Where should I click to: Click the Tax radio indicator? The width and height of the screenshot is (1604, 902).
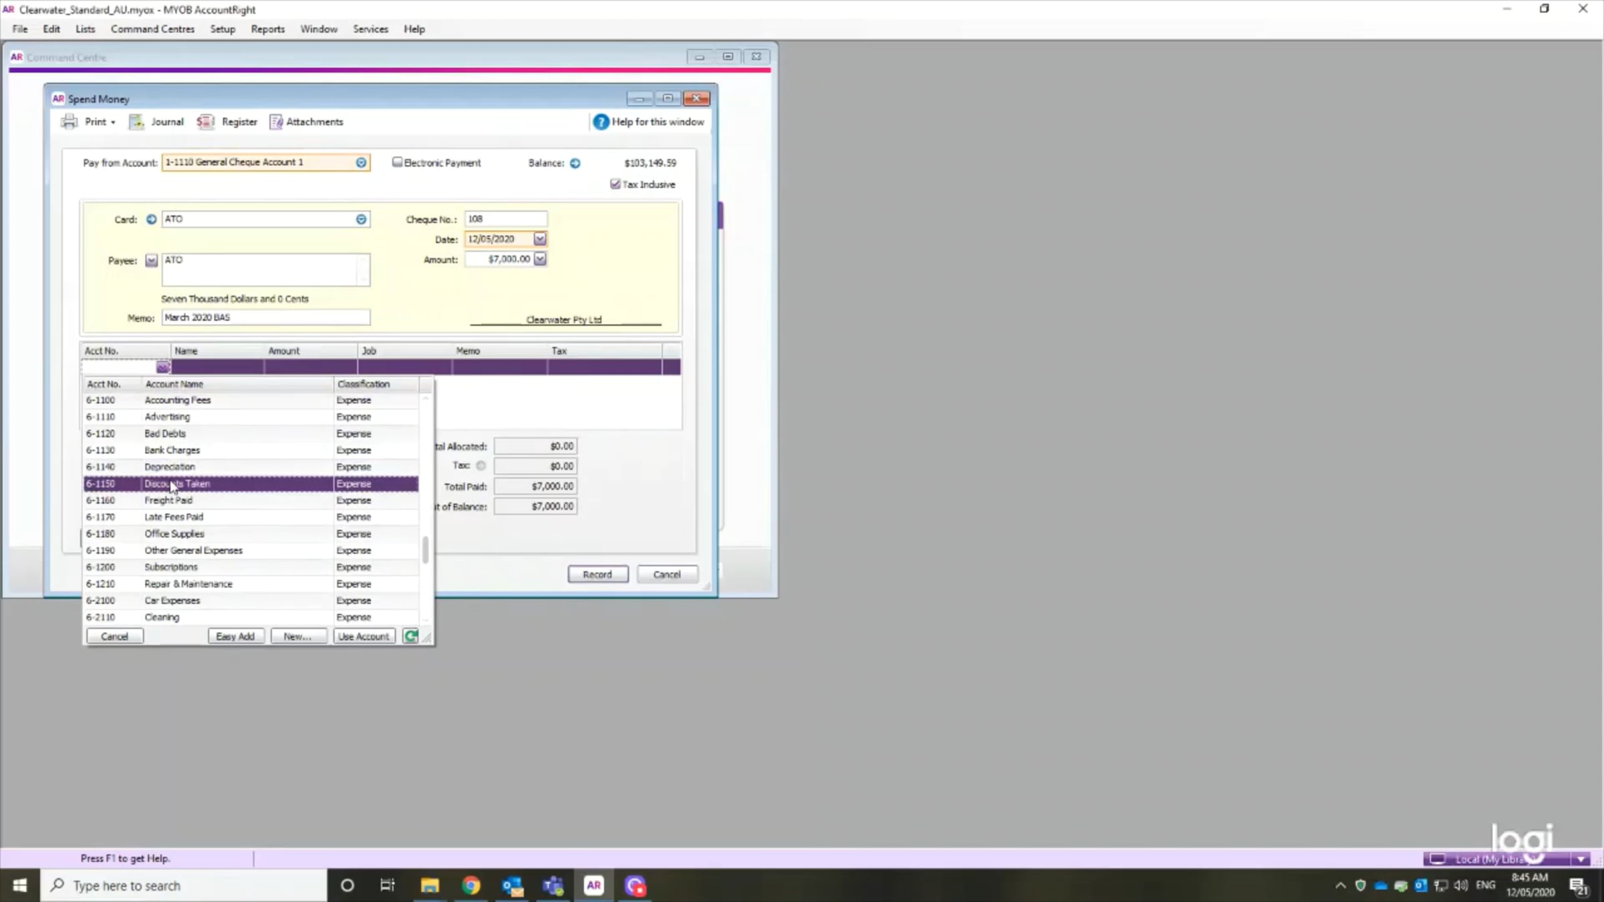coord(481,466)
